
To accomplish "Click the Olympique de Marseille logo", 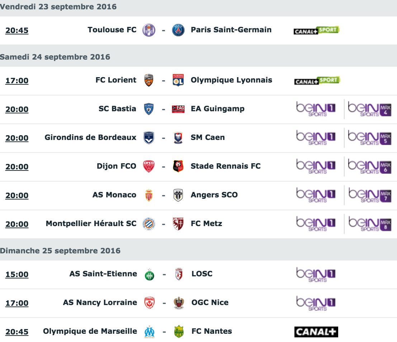I will (x=150, y=332).
